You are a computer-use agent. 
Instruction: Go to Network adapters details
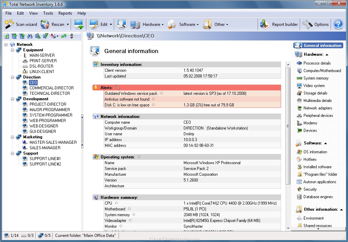click(317, 108)
